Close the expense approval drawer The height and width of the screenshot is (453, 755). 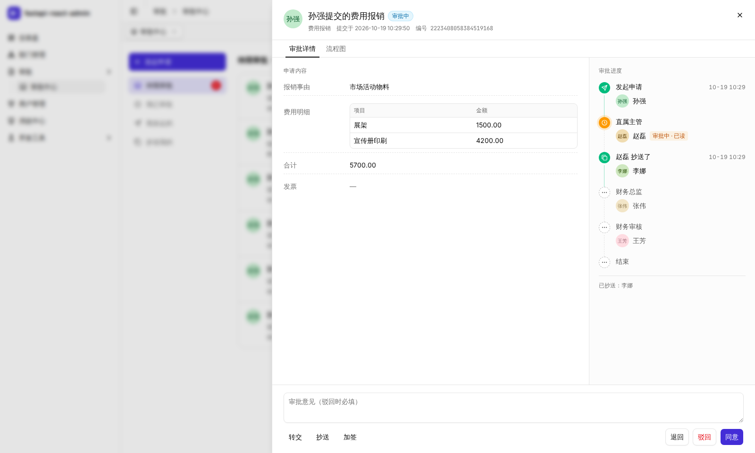pos(740,15)
